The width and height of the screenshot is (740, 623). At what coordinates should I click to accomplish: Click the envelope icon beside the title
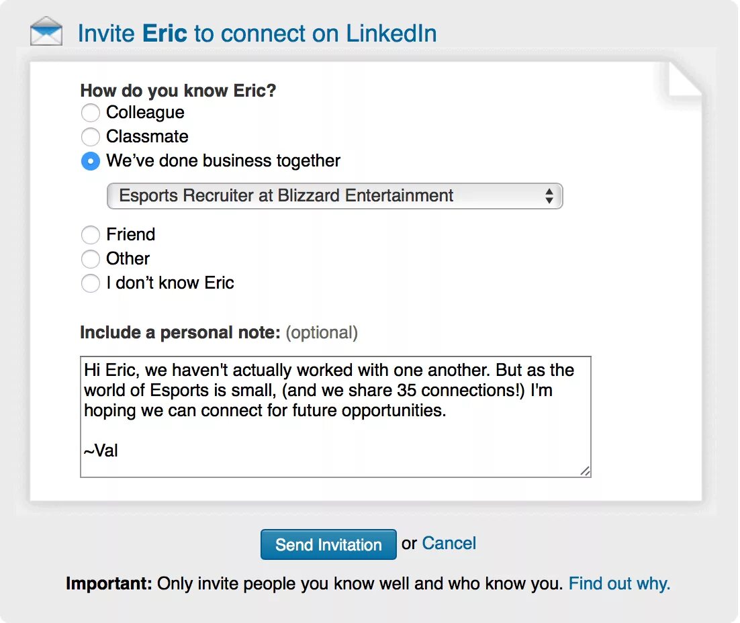click(x=46, y=32)
